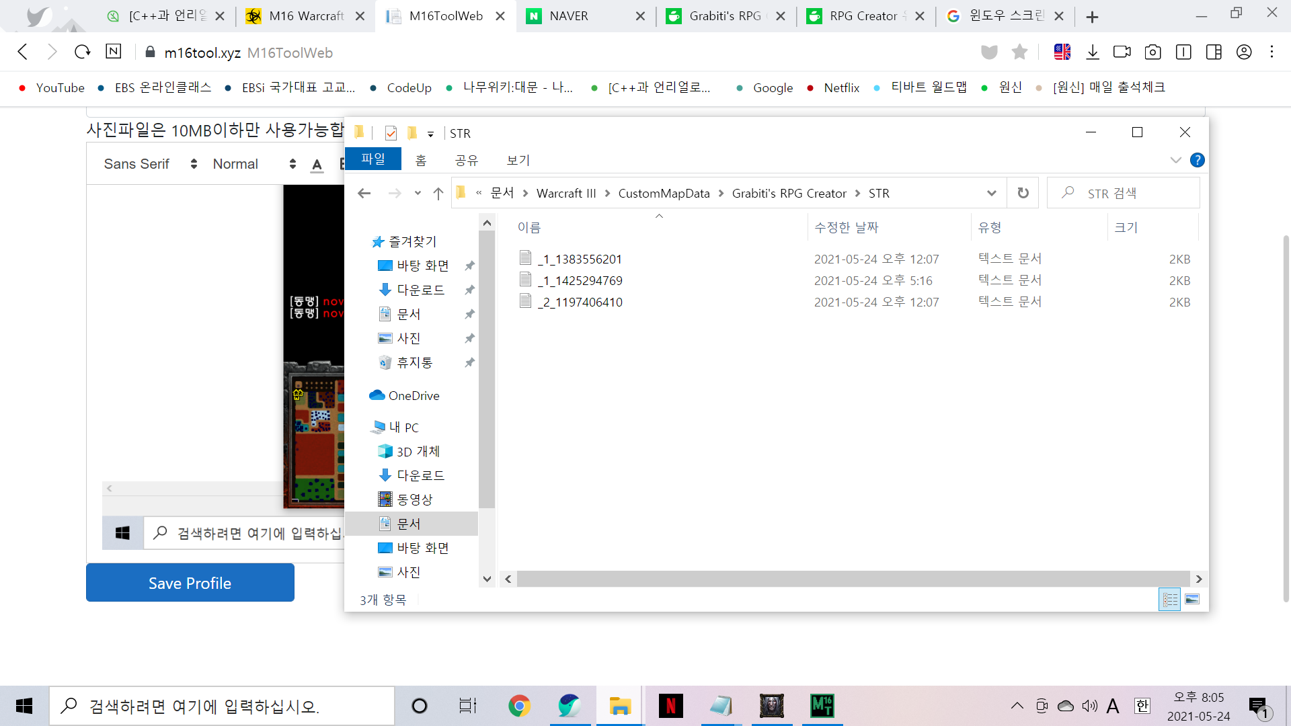This screenshot has width=1291, height=726.
Task: Toggle the Korean IME input mode indicator
Action: click(1142, 706)
